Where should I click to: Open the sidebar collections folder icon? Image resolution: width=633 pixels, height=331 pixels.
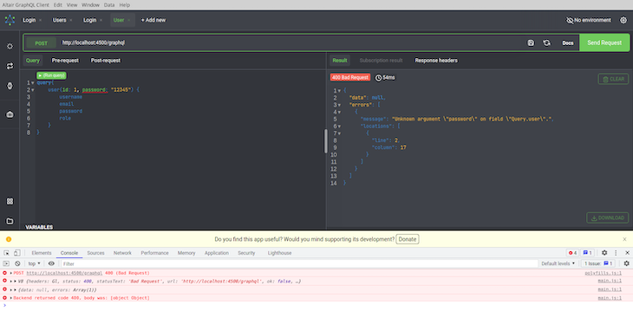coord(10,221)
